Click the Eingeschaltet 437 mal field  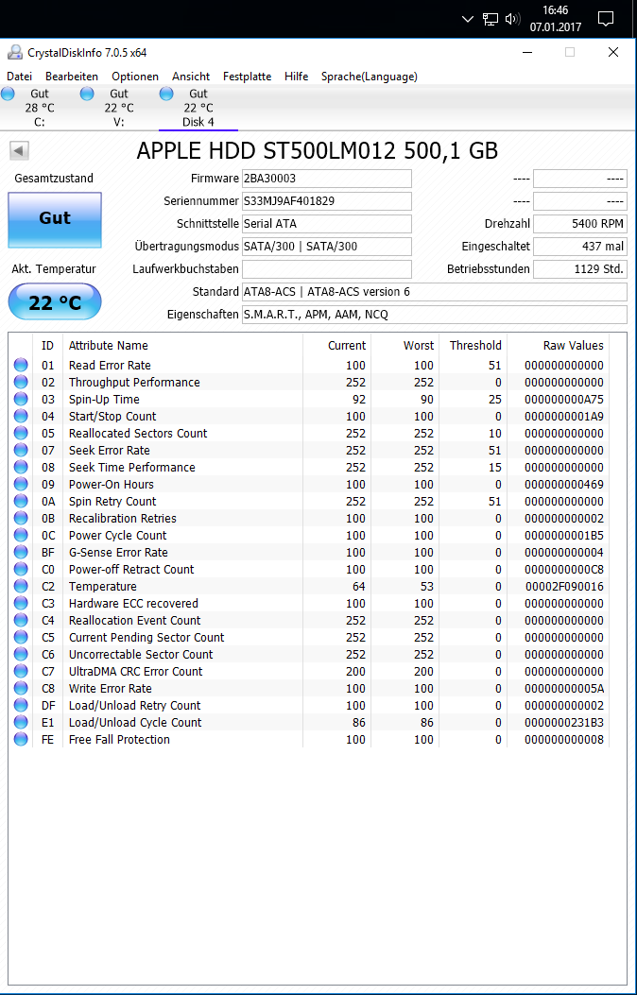click(580, 247)
